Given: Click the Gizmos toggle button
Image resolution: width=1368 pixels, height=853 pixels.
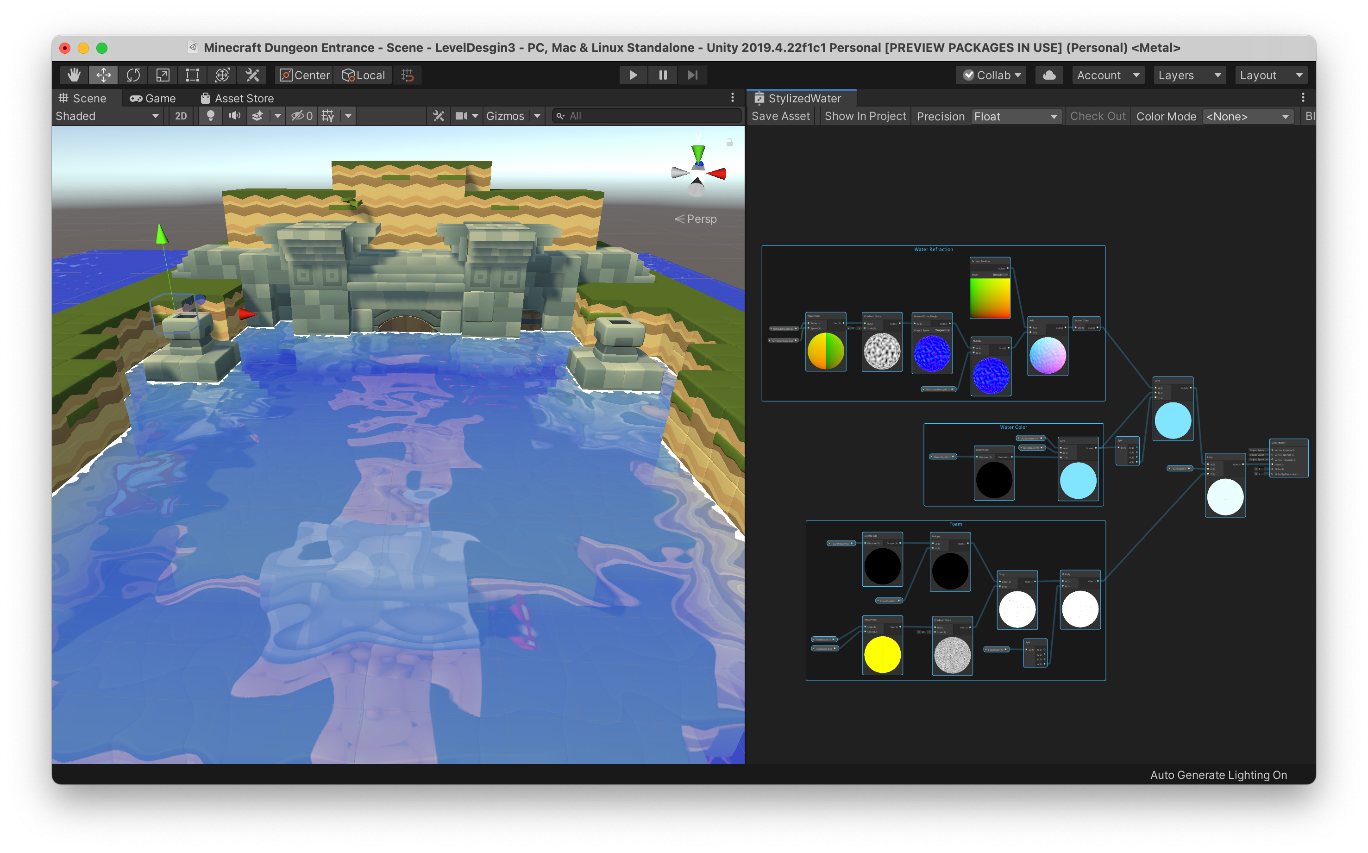Looking at the screenshot, I should tap(505, 116).
